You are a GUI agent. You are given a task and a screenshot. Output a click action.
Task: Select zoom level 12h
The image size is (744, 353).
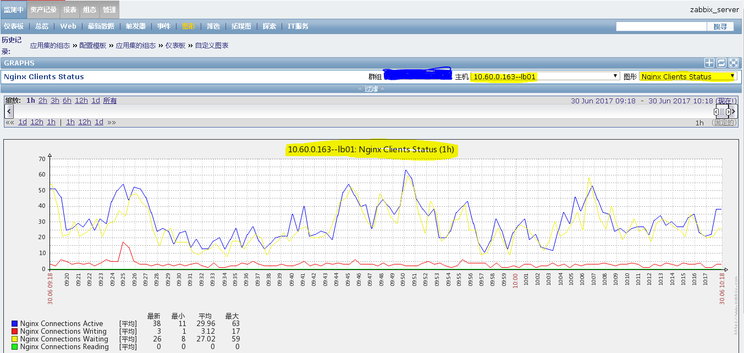81,101
